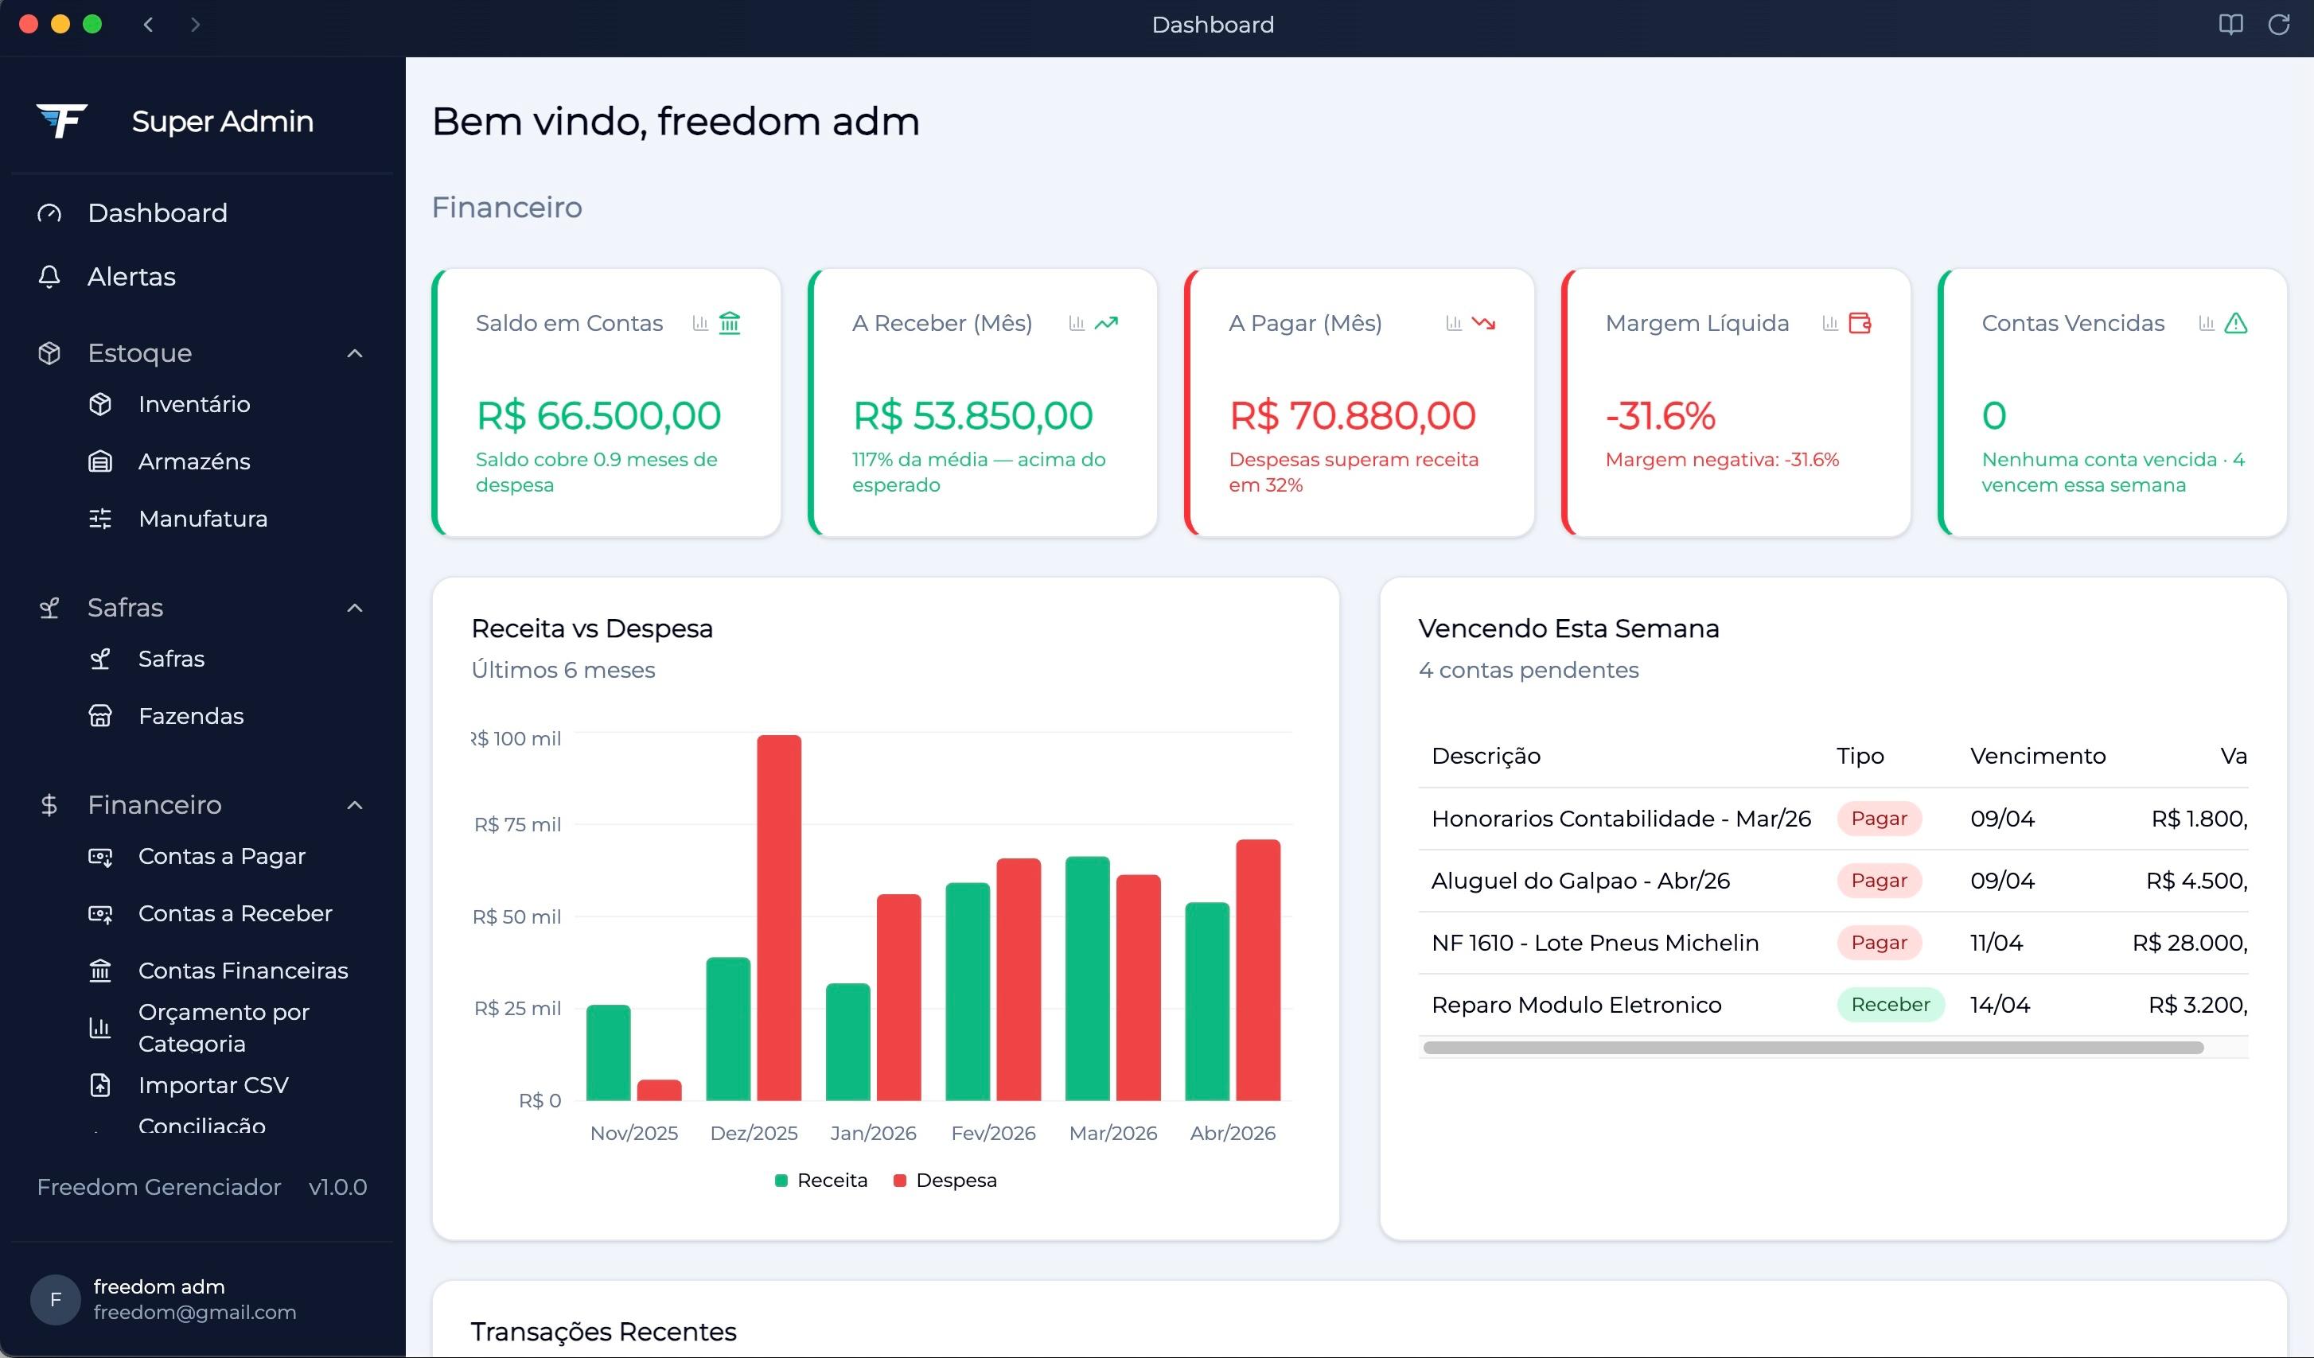
Task: Click the table's horizontal scrollbar
Action: [x=1813, y=1048]
